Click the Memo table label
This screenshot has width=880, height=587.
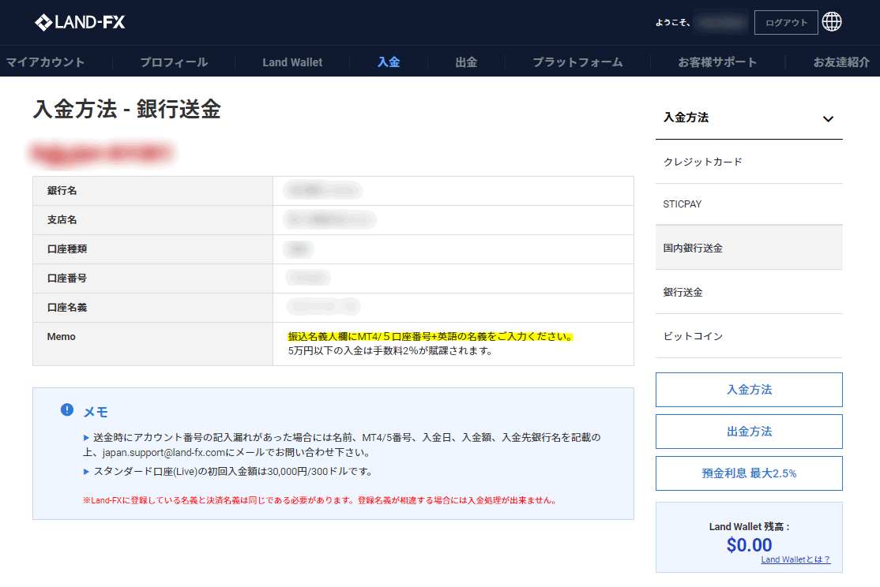point(61,336)
